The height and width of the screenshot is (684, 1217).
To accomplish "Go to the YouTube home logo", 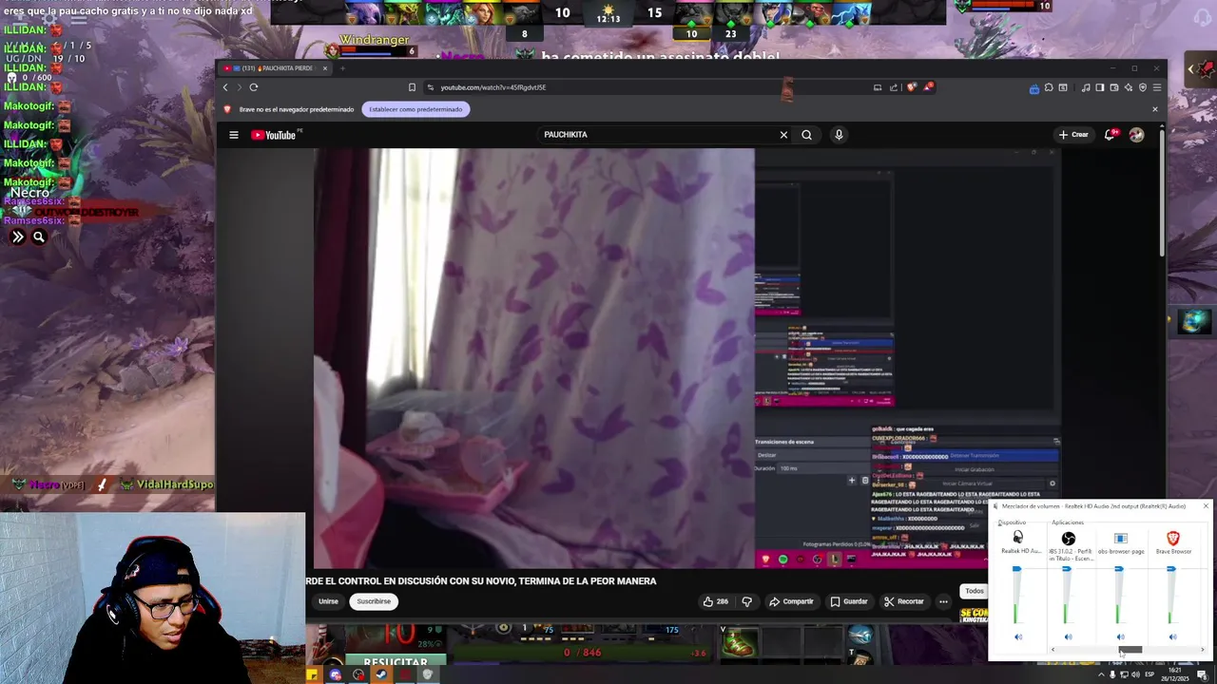I will click(x=275, y=135).
